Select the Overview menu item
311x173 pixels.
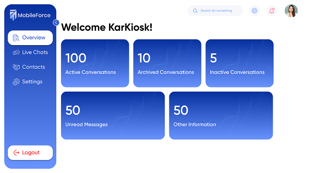point(30,38)
